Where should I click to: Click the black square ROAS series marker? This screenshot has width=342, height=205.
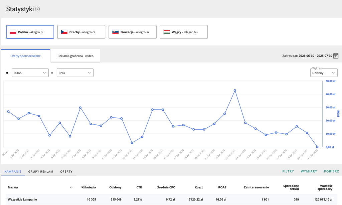pos(7,73)
